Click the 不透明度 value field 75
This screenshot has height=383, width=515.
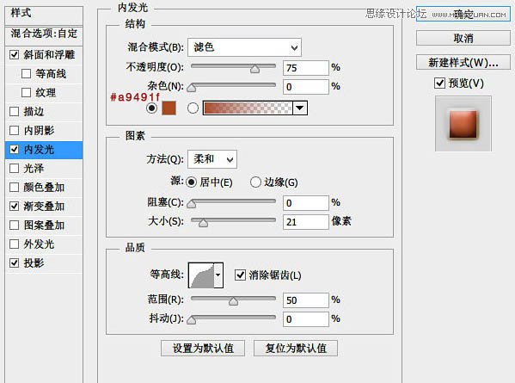coord(306,68)
